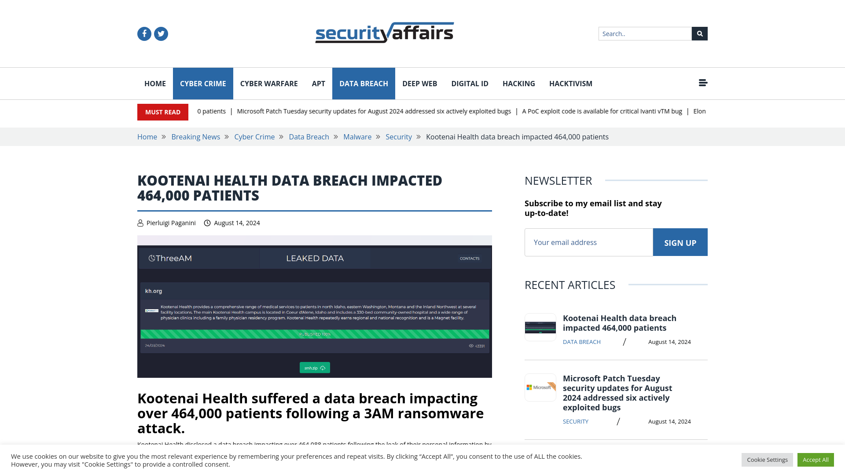This screenshot has height=475, width=845.
Task: Click the hamburger menu icon
Action: pyautogui.click(x=703, y=83)
